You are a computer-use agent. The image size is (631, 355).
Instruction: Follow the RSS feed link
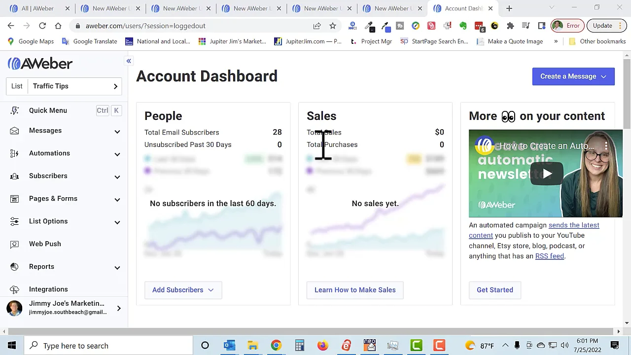550,256
